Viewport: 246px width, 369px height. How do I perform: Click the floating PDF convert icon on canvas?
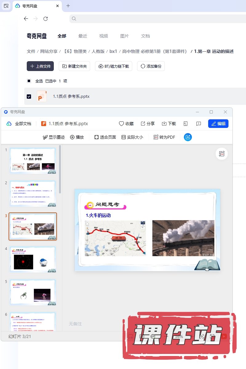click(x=222, y=154)
